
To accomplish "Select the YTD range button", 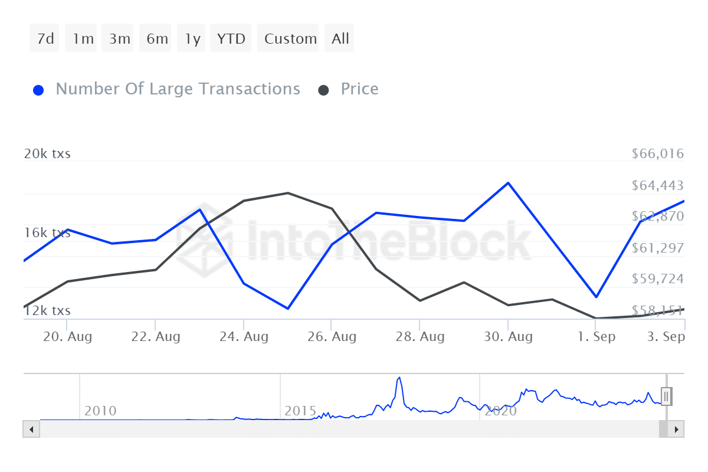I will [x=231, y=38].
